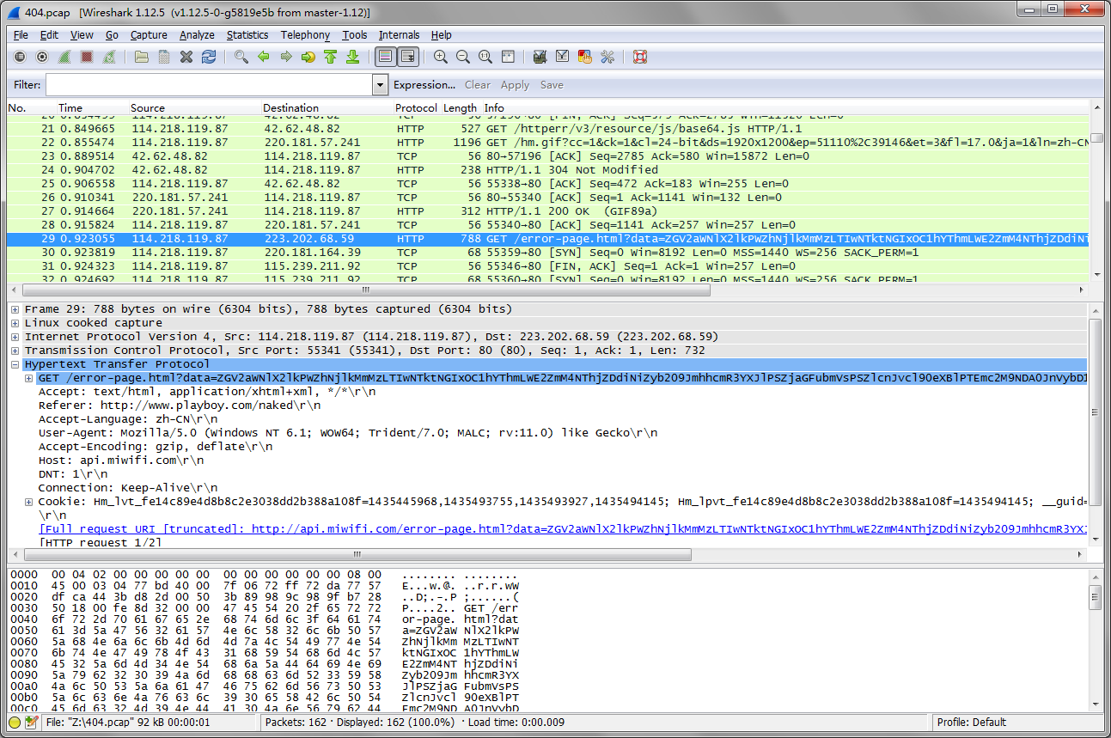Image resolution: width=1111 pixels, height=738 pixels.
Task: Open the Capture menu
Action: pyautogui.click(x=149, y=35)
